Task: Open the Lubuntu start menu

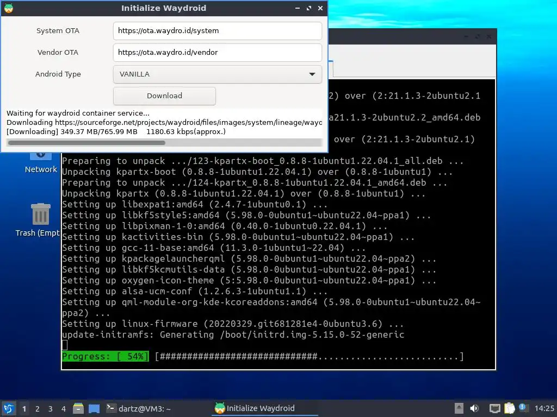Action: pyautogui.click(x=9, y=408)
